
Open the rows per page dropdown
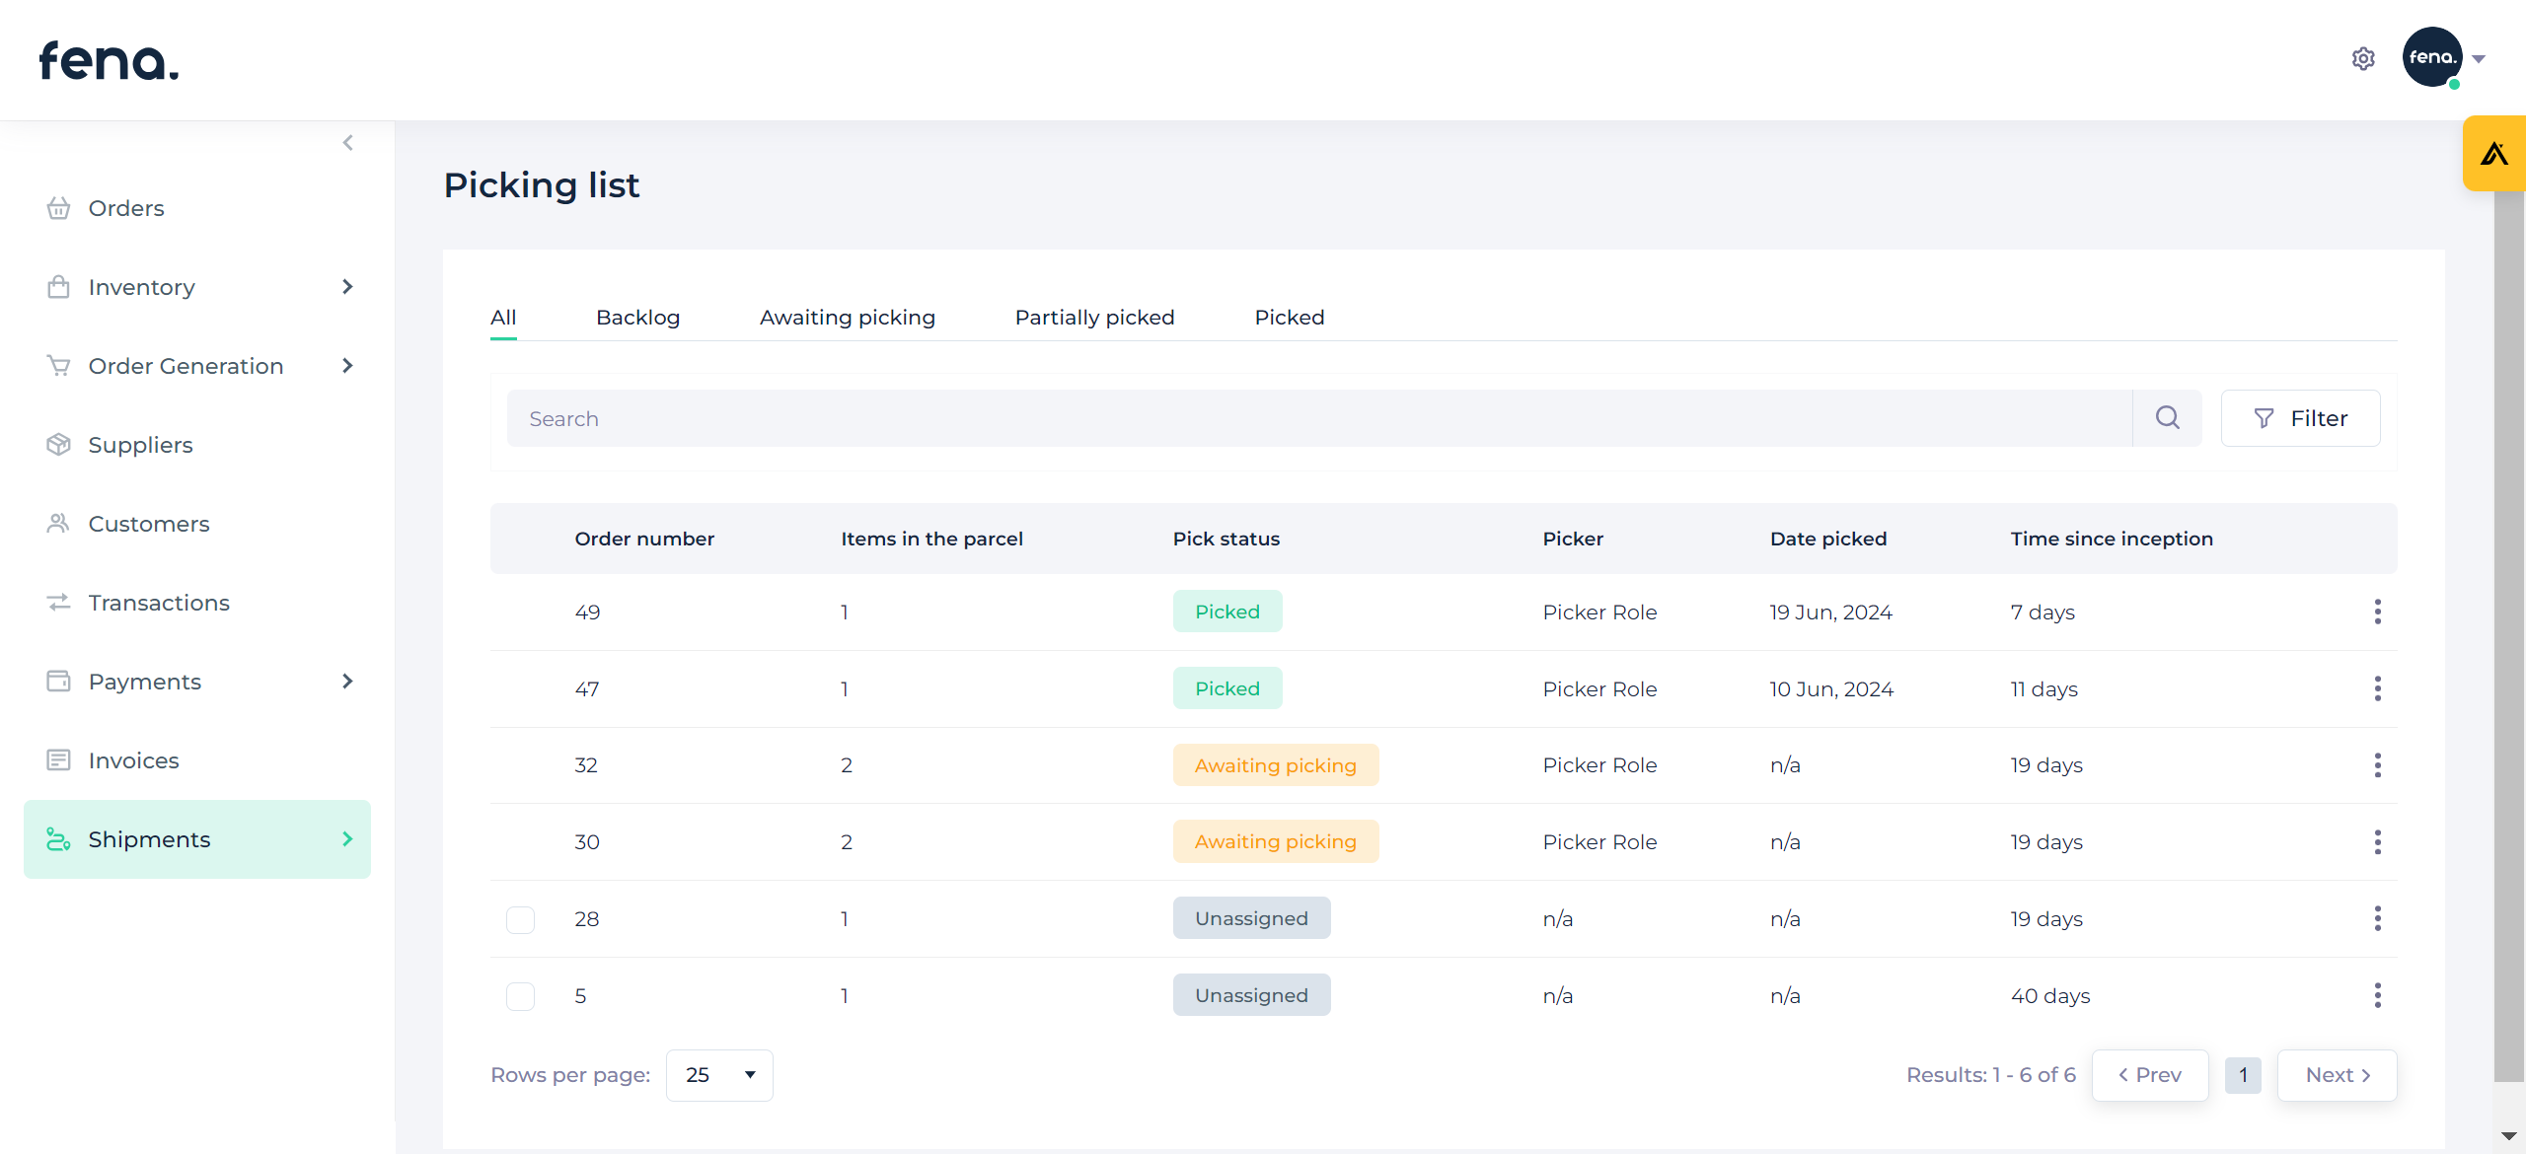pos(719,1075)
